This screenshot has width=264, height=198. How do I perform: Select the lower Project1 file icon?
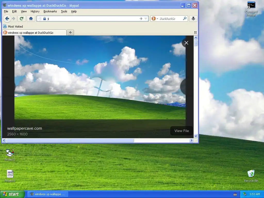click(x=10, y=176)
